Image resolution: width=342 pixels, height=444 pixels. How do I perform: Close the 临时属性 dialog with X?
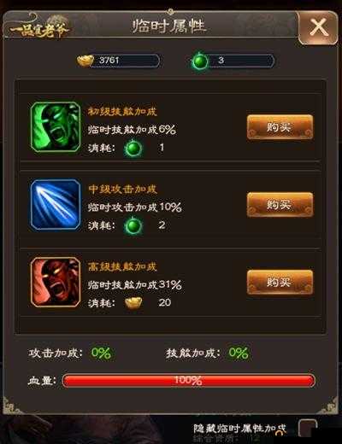(x=319, y=27)
